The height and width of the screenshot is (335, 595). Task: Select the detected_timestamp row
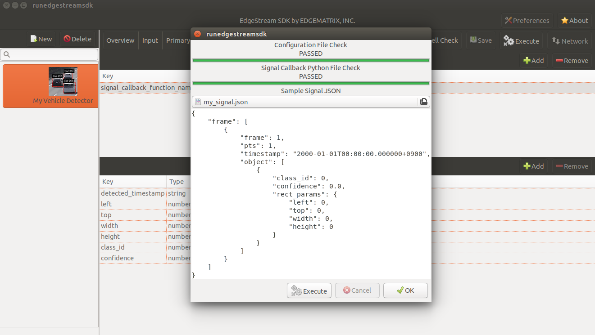tap(133, 193)
